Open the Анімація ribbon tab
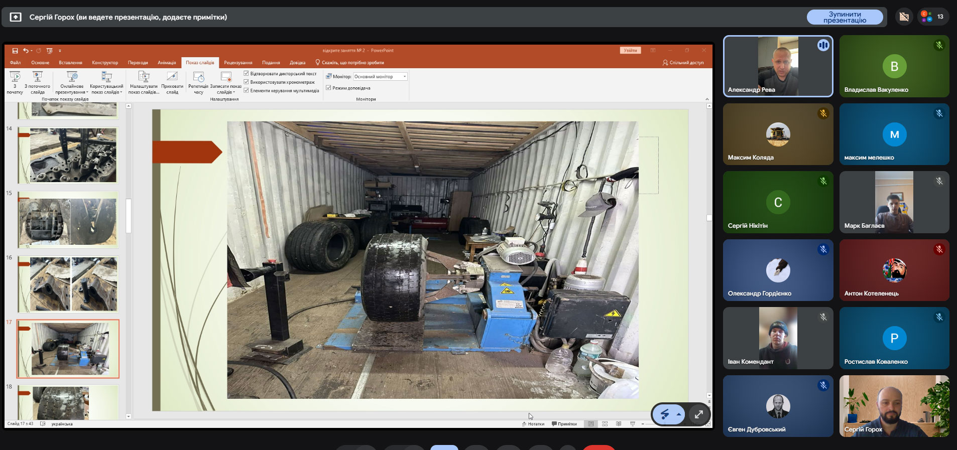 tap(167, 63)
